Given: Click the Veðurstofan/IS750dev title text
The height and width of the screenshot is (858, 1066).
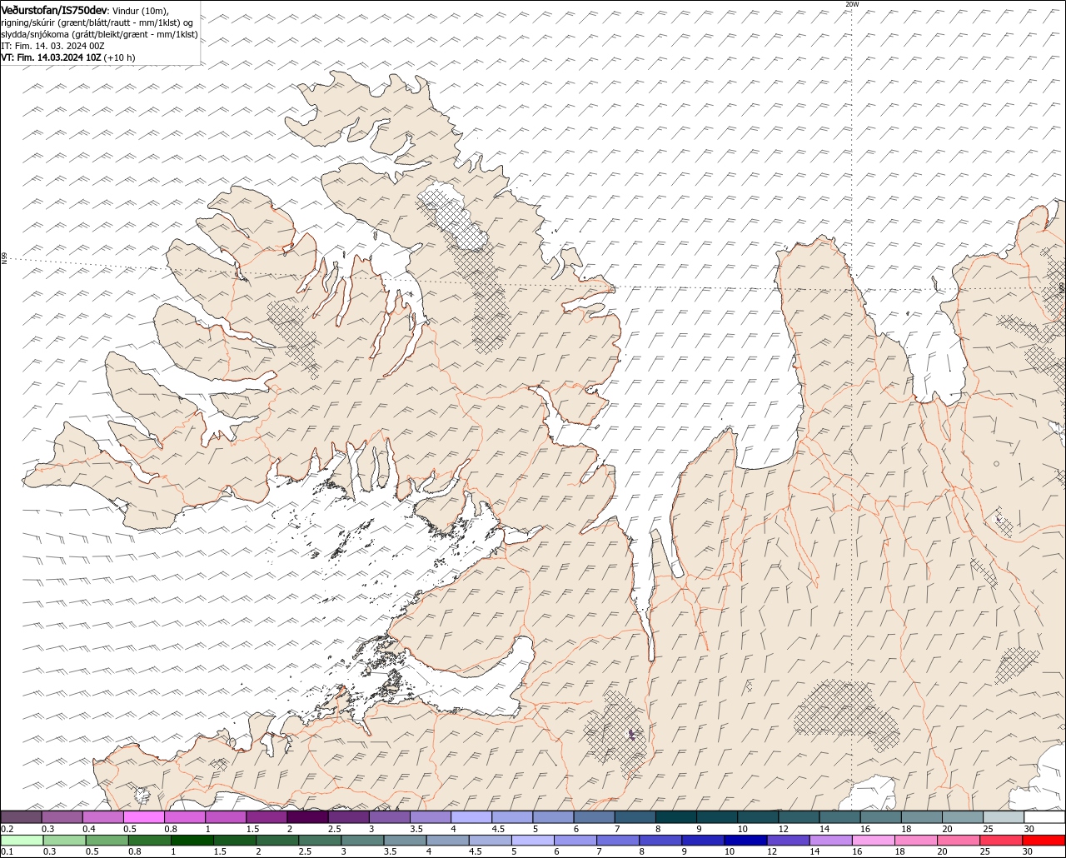Looking at the screenshot, I should (54, 10).
